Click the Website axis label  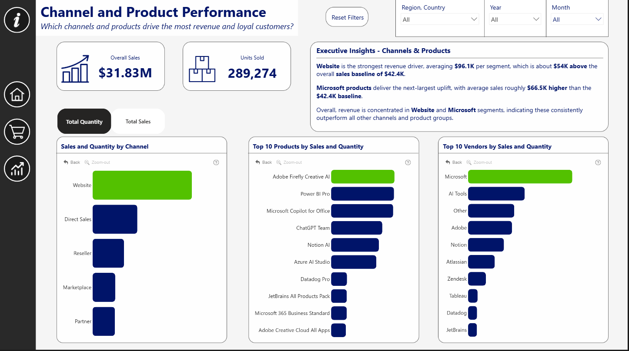(82, 185)
